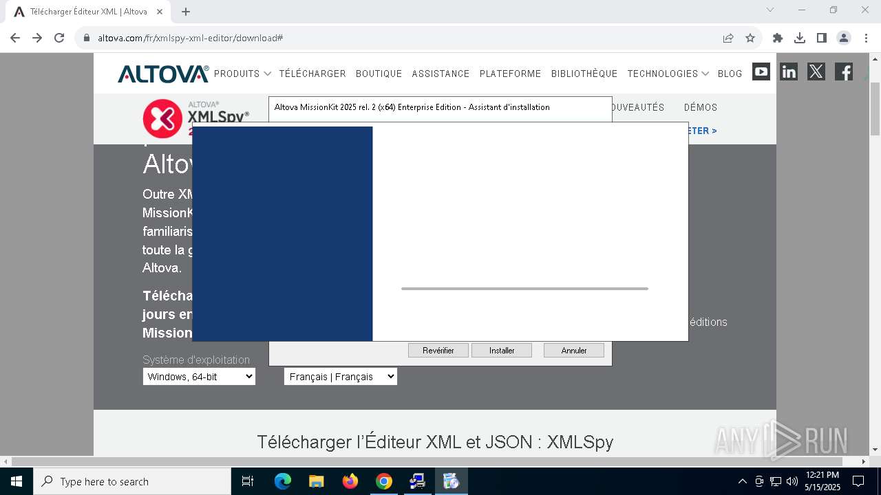Click Installer button in setup wizard
Image resolution: width=881 pixels, height=495 pixels.
point(502,351)
